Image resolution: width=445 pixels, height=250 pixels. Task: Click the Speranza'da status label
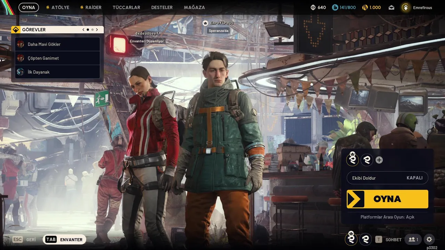point(219,31)
